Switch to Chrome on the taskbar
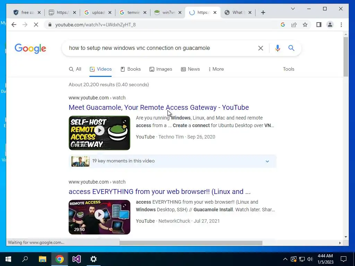Image resolution: width=355 pixels, height=266 pixels. (x=59, y=259)
